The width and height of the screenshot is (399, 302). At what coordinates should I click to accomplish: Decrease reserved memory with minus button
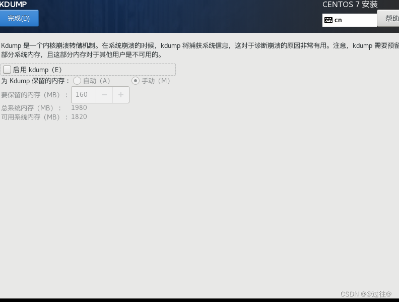coord(104,95)
